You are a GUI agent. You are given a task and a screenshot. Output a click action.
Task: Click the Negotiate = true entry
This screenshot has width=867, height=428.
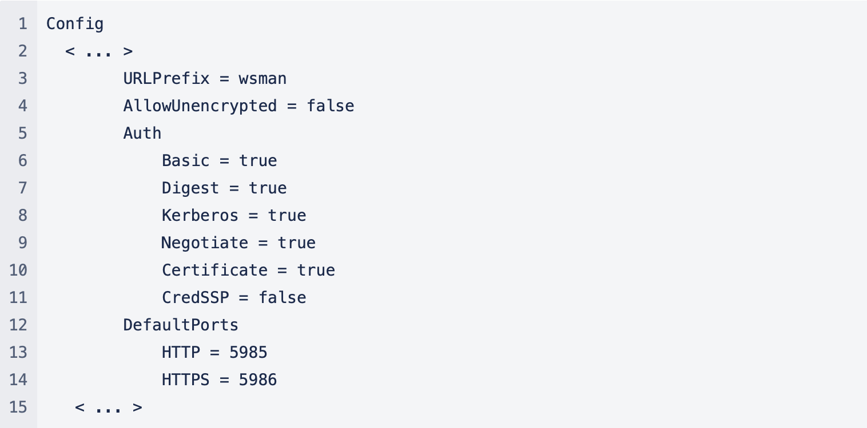click(x=238, y=243)
